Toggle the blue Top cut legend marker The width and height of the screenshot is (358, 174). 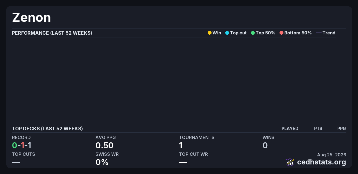[x=227, y=33]
